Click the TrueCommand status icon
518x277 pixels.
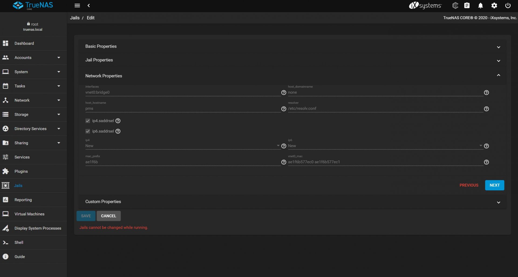coord(455,6)
